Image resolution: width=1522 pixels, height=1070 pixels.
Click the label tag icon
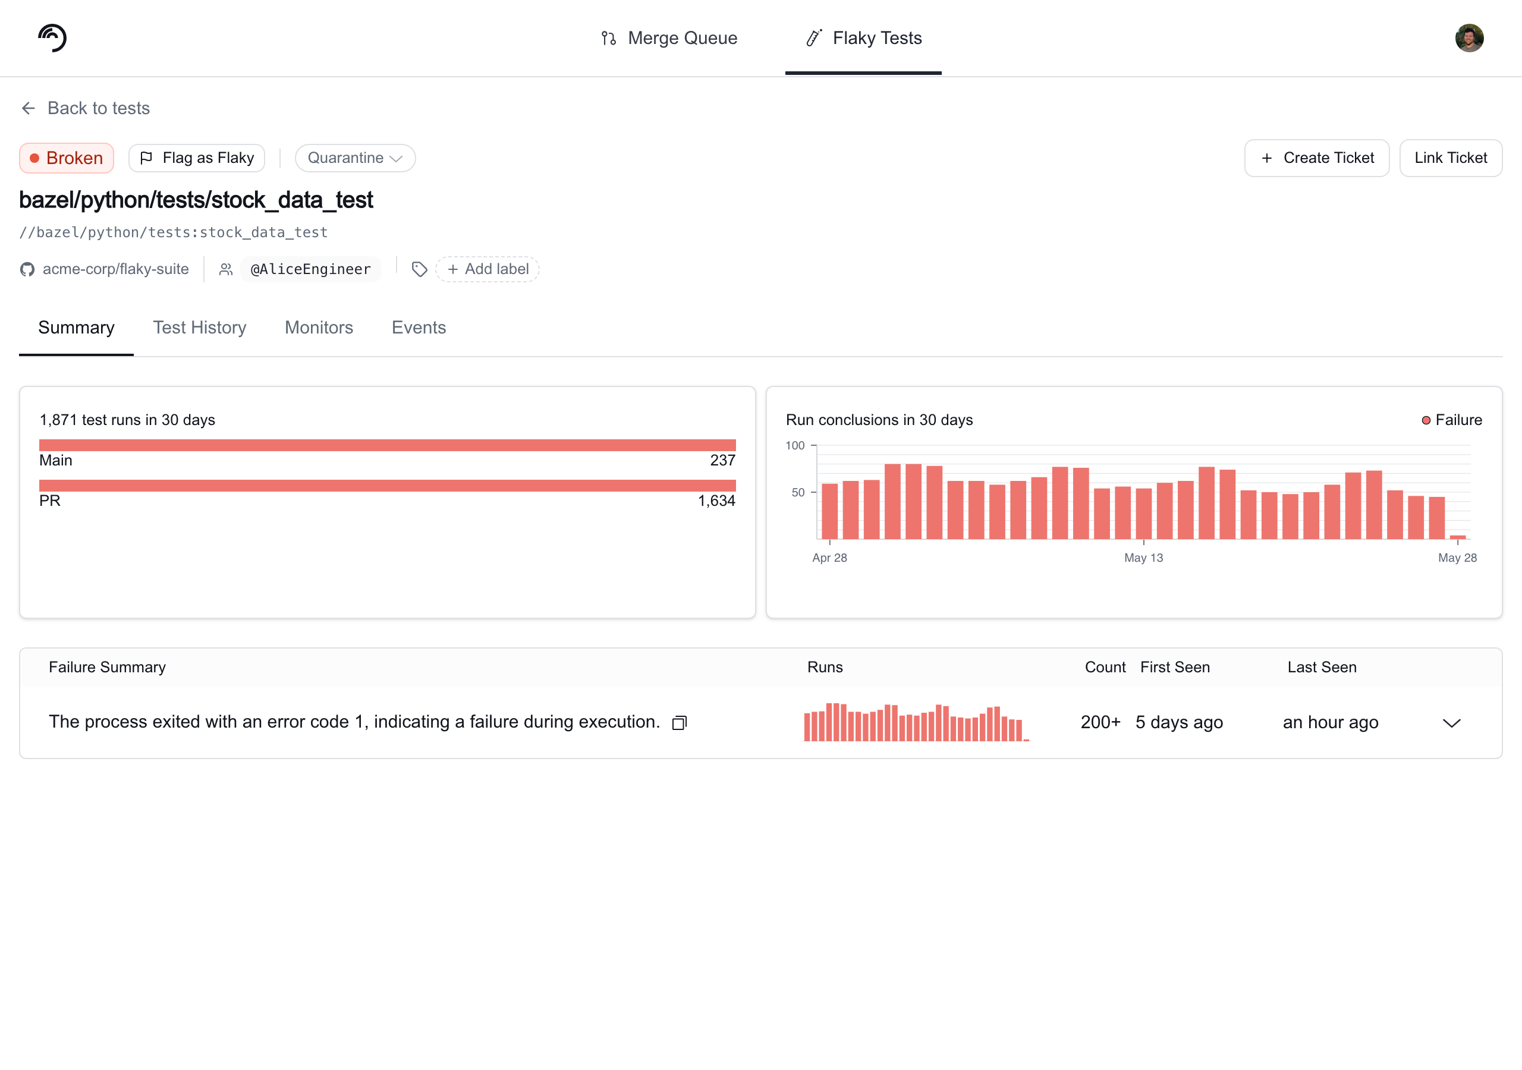[x=419, y=269]
